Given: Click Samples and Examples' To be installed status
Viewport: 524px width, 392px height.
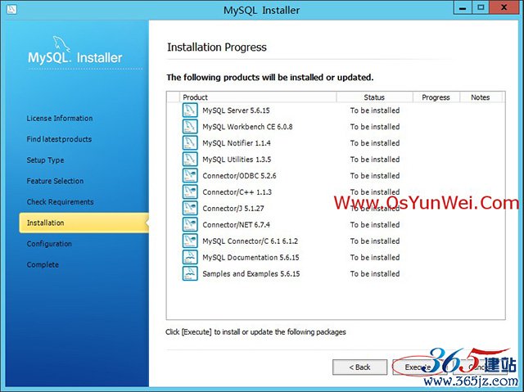Looking at the screenshot, I should pyautogui.click(x=375, y=274).
